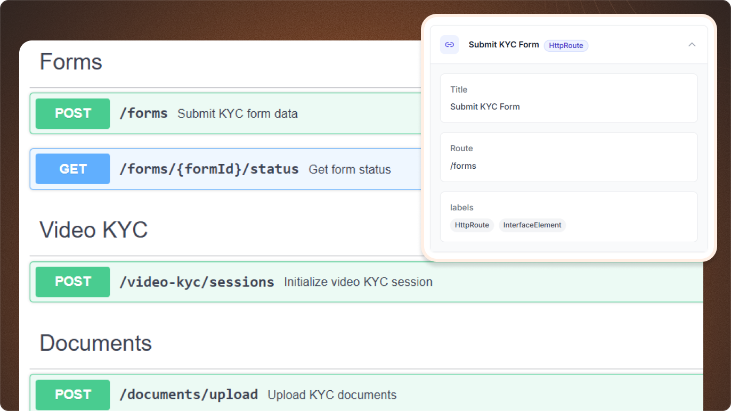731x411 pixels.
Task: Click the 'Get form status' description text
Action: tap(350, 170)
